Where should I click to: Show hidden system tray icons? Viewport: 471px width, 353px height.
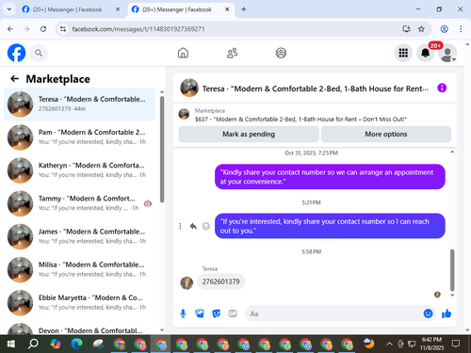[389, 345]
